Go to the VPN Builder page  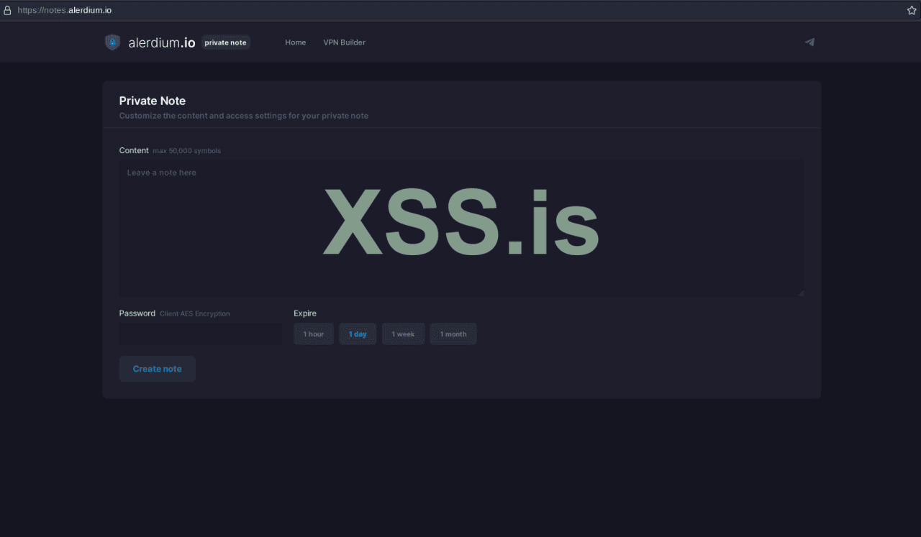[344, 42]
